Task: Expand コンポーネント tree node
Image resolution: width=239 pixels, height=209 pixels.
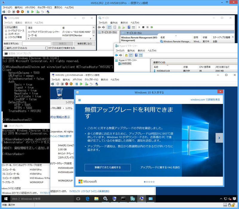Action: 6,34
